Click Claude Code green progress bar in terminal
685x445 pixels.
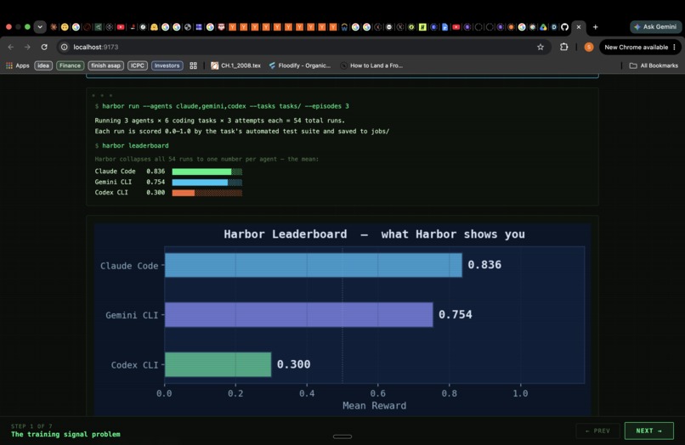pos(207,172)
